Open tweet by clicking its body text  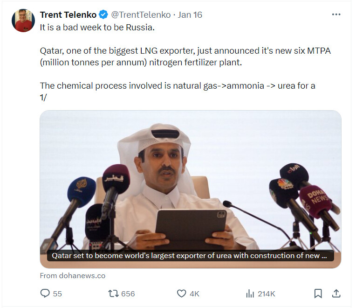(x=185, y=62)
